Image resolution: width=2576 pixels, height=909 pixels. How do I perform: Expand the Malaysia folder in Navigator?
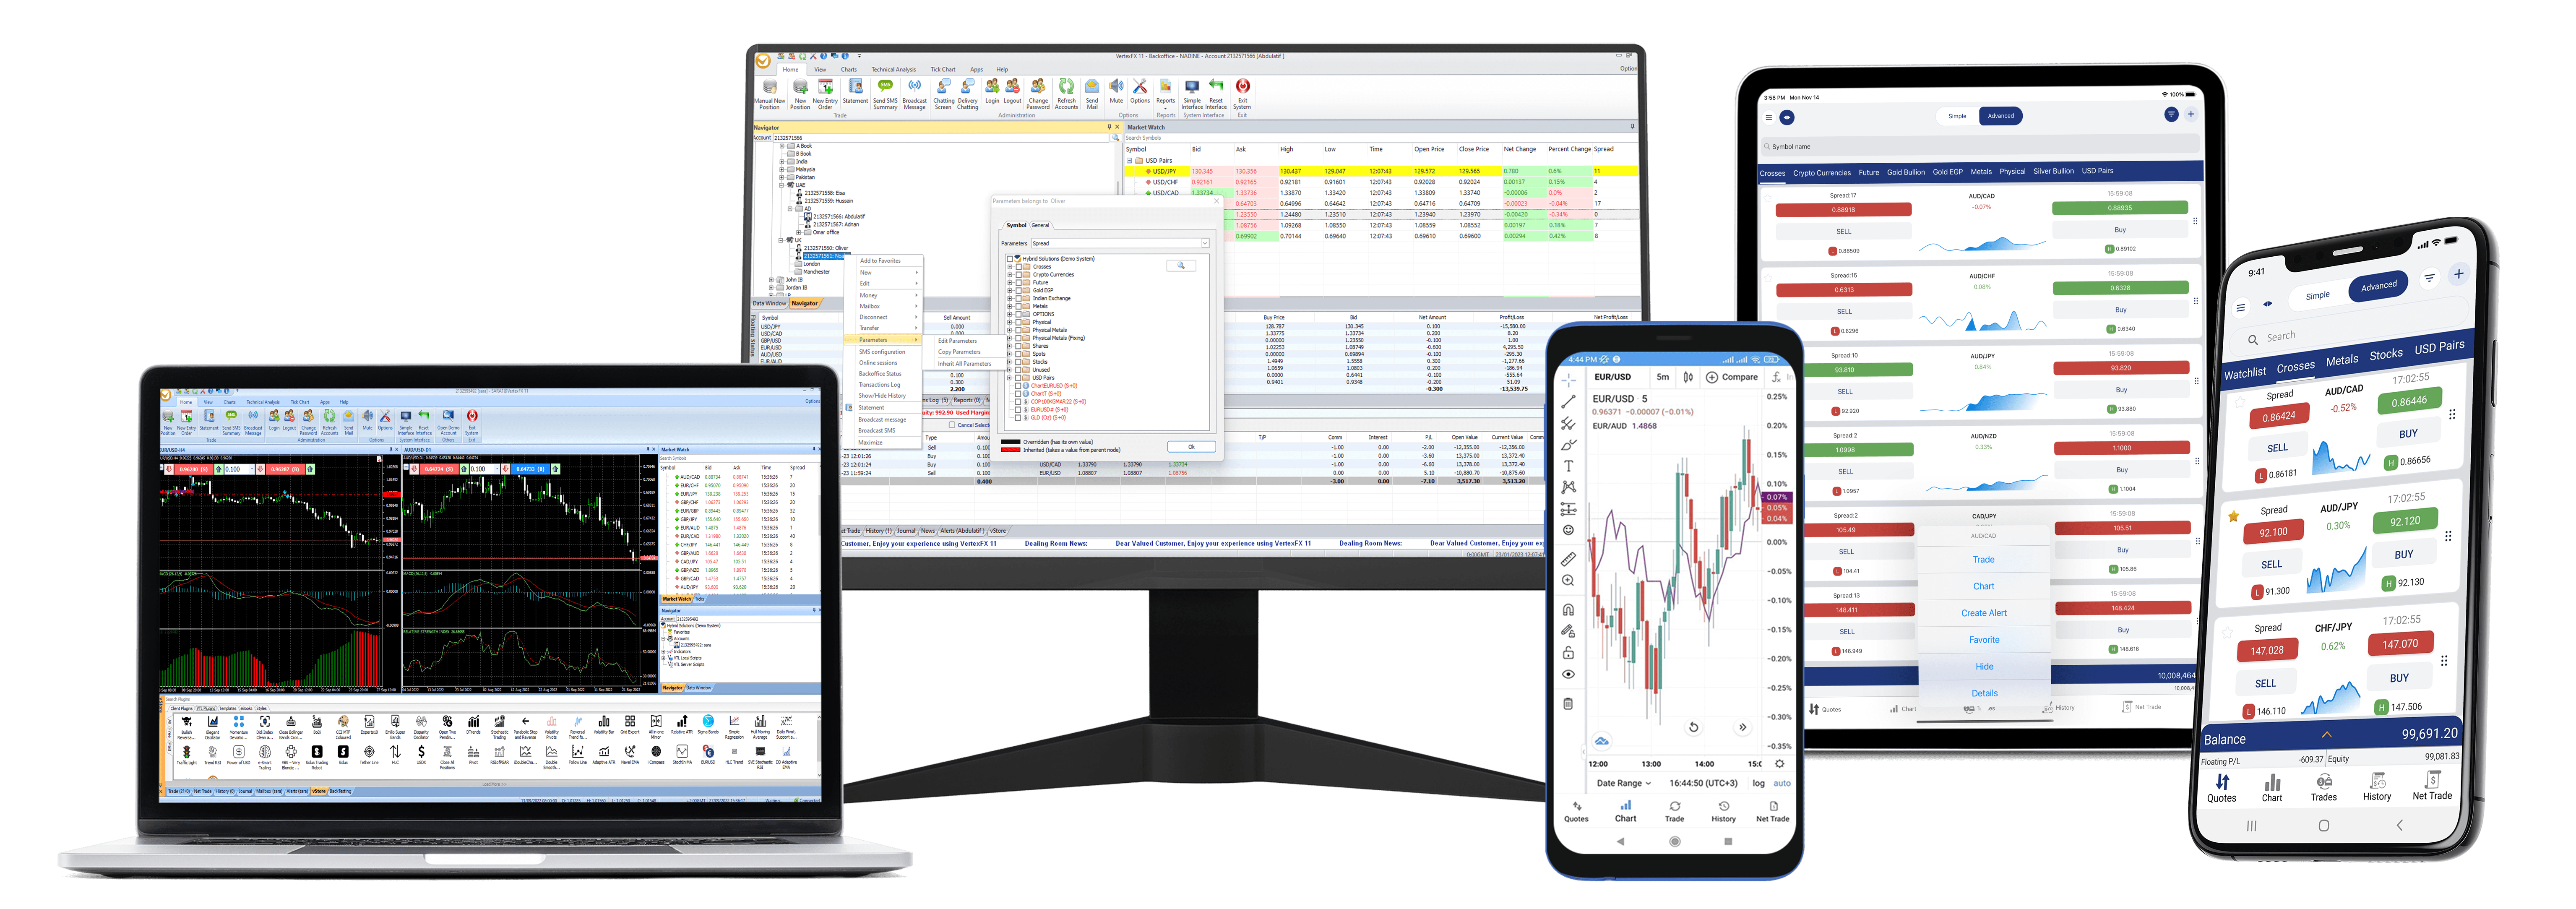coord(782,170)
